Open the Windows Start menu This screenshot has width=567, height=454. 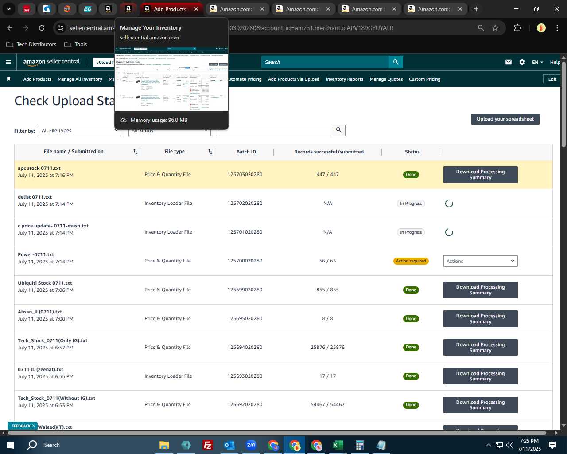click(x=11, y=445)
